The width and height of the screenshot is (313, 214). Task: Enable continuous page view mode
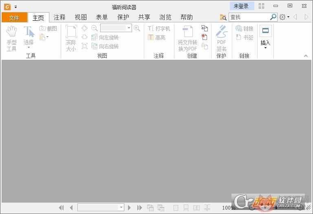click(x=186, y=208)
